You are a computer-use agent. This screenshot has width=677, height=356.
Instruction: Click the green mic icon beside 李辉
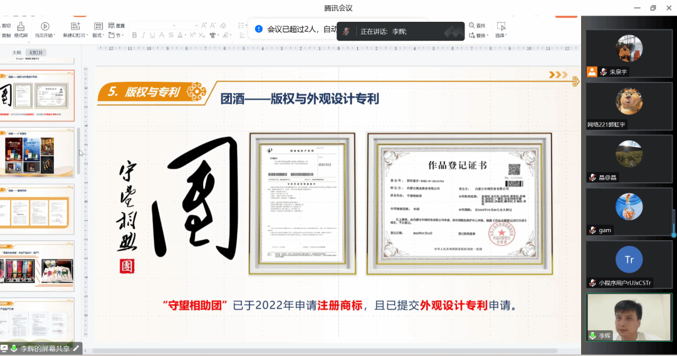pos(592,335)
